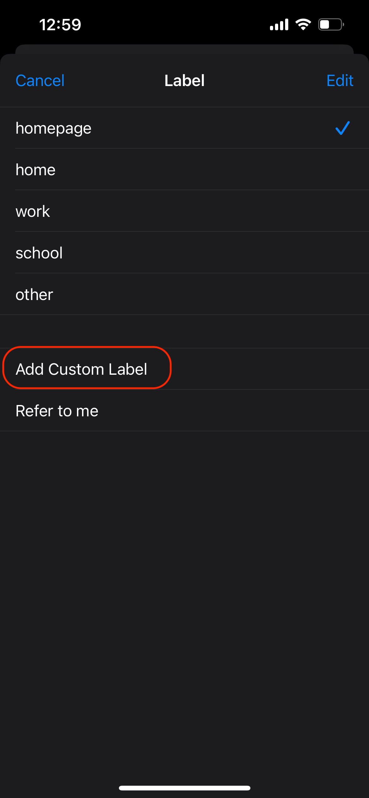Image resolution: width=369 pixels, height=798 pixels.
Task: Tap the cellular signal bars icon
Action: tap(279, 25)
